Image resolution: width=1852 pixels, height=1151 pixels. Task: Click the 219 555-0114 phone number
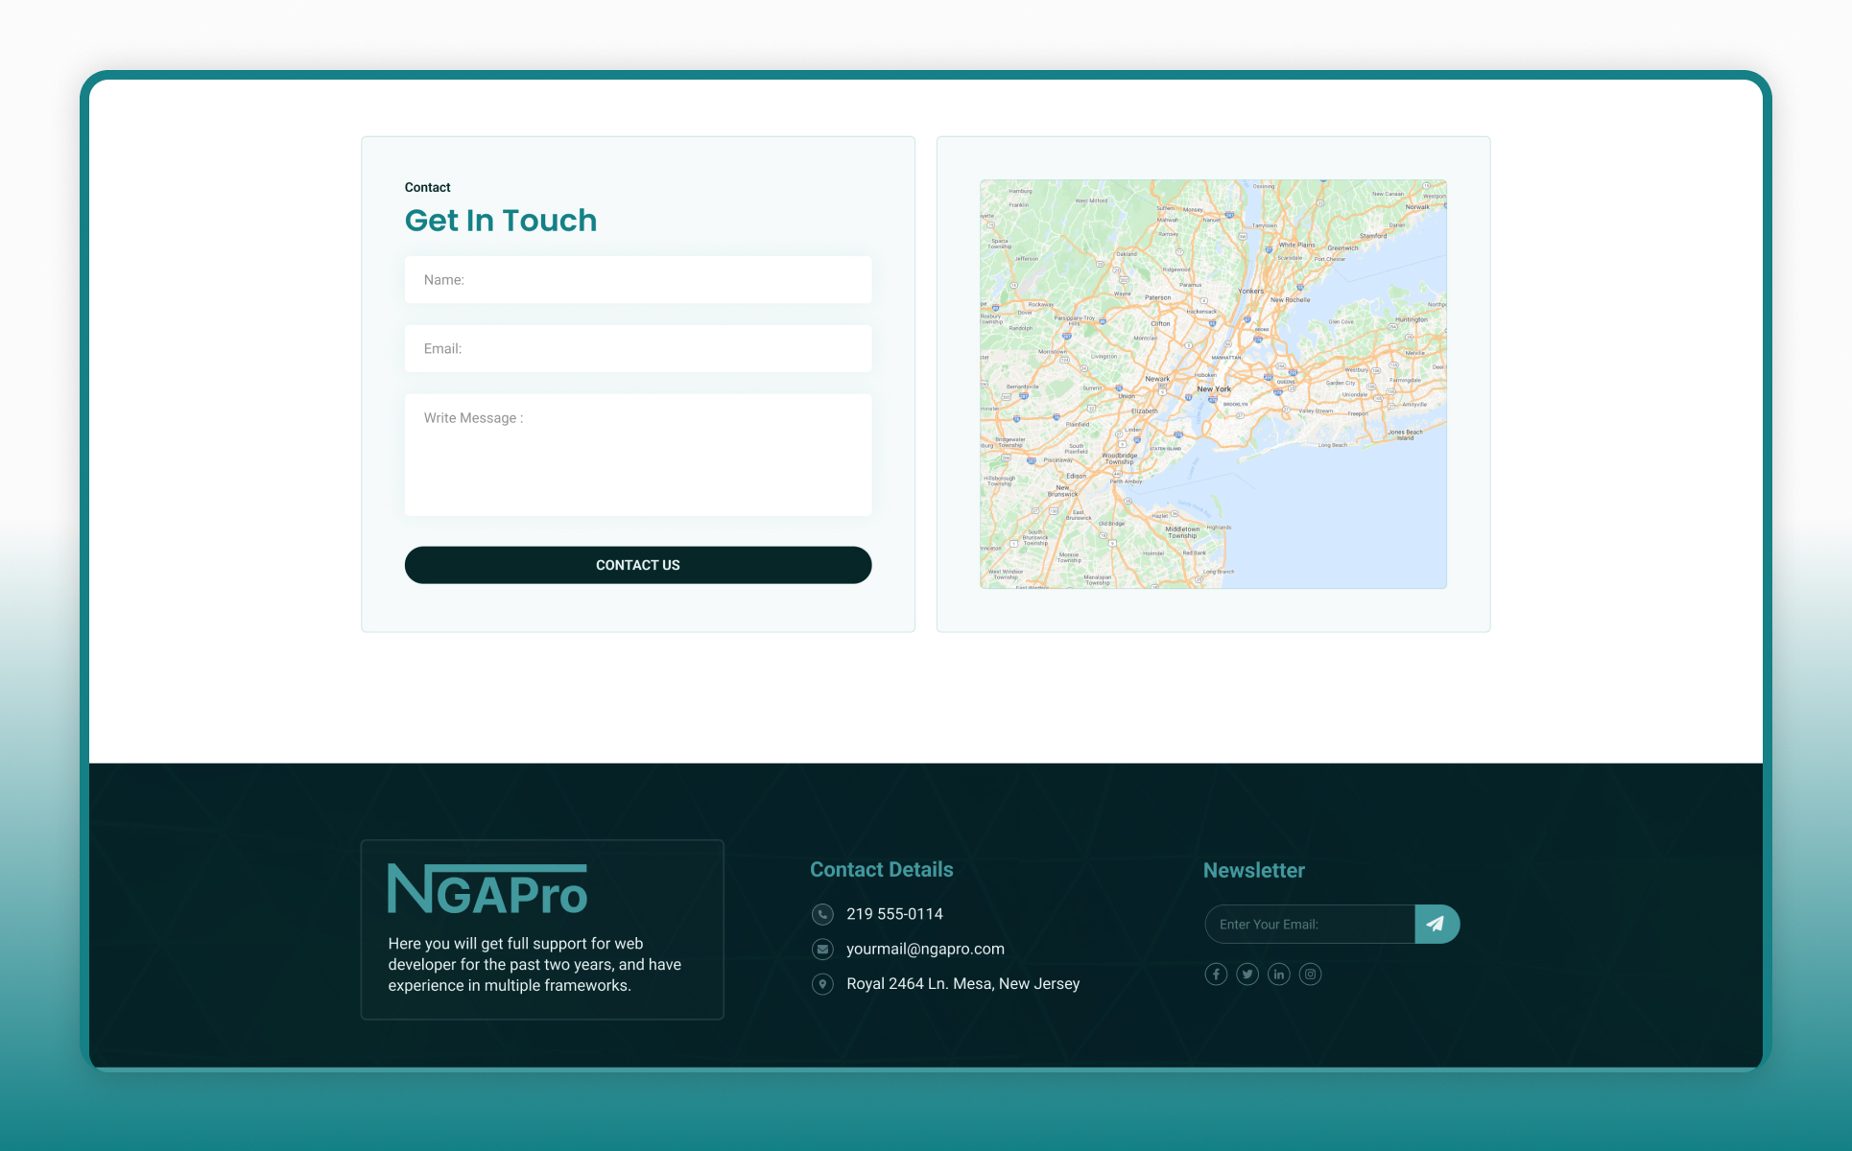click(894, 914)
